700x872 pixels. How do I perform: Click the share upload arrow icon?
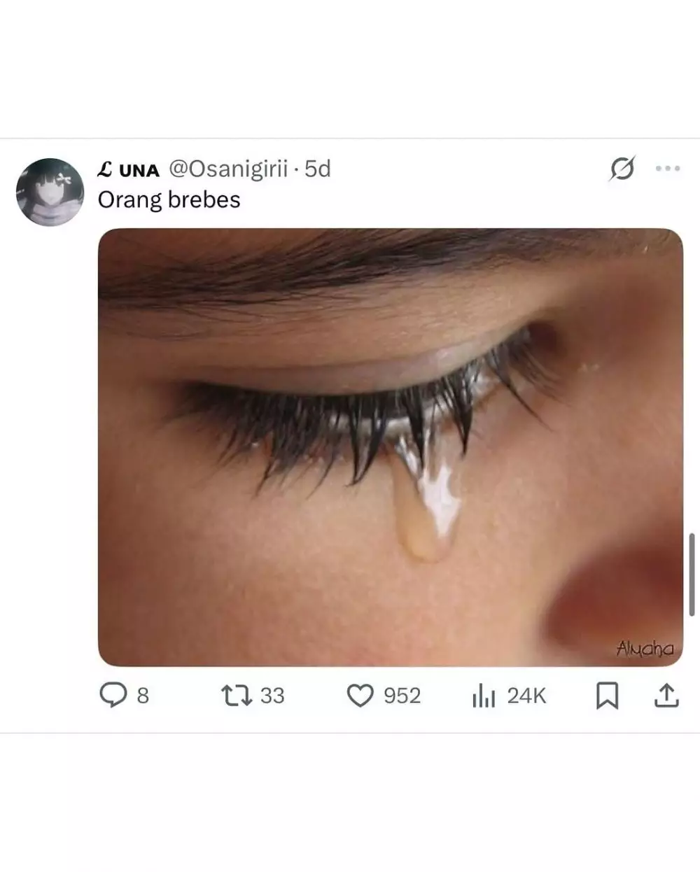click(x=666, y=696)
